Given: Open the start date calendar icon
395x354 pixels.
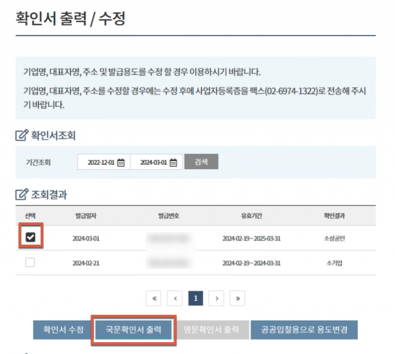Looking at the screenshot, I should click(x=121, y=162).
